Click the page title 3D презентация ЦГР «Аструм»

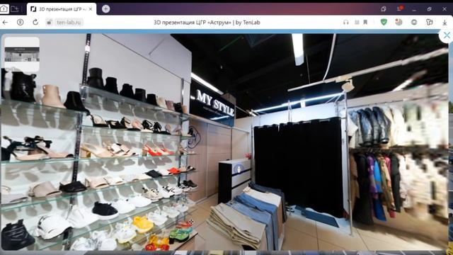click(207, 22)
